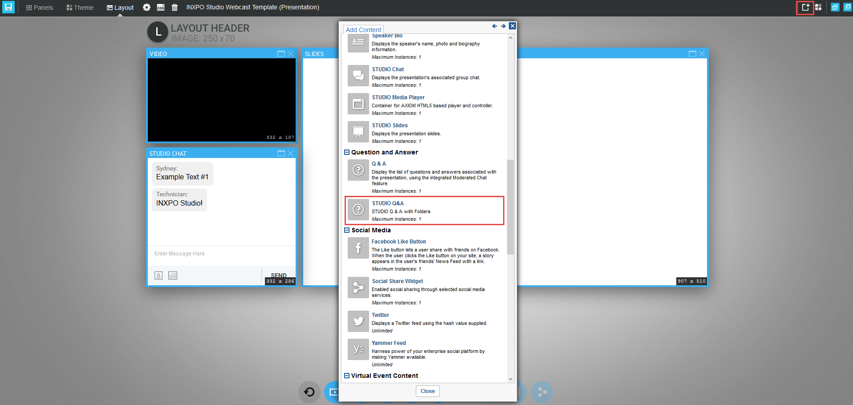Close the Add Content dialog with X

click(512, 26)
